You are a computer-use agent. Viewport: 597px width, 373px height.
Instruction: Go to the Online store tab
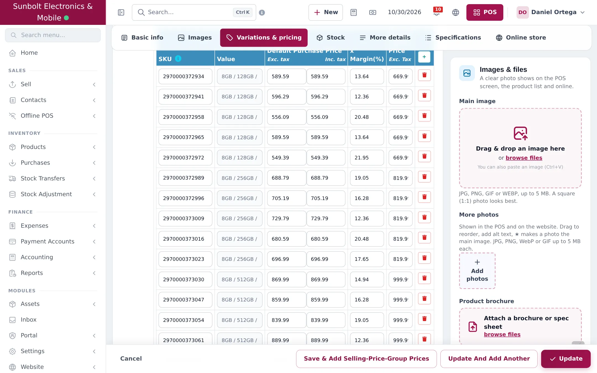pyautogui.click(x=521, y=38)
